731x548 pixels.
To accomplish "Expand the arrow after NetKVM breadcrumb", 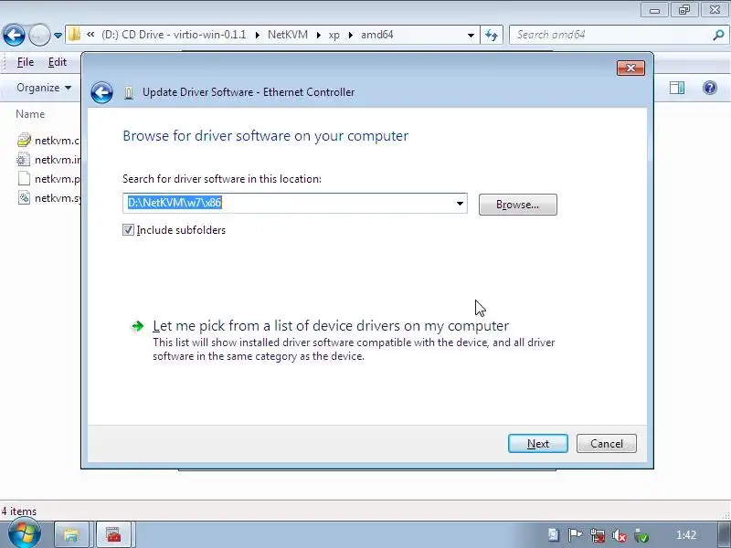I will click(318, 35).
